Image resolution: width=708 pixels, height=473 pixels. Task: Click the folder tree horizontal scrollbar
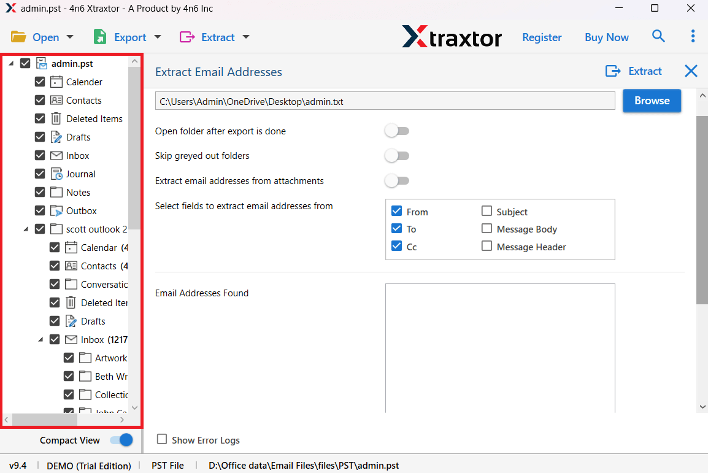pos(45,420)
